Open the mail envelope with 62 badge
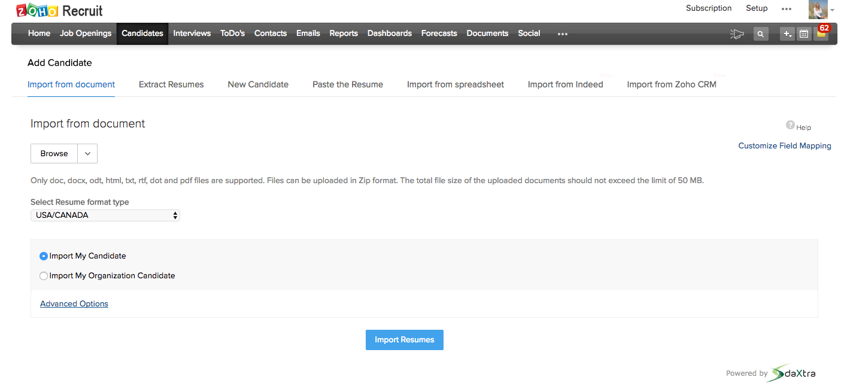Viewport: 841px width, 392px height. point(821,34)
